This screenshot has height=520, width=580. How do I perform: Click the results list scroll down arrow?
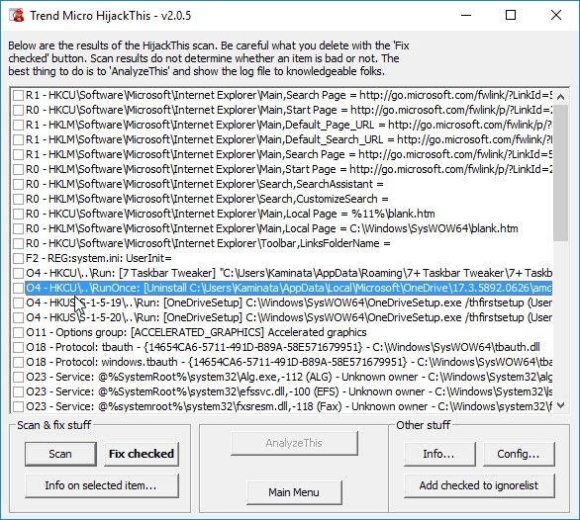coord(561,405)
